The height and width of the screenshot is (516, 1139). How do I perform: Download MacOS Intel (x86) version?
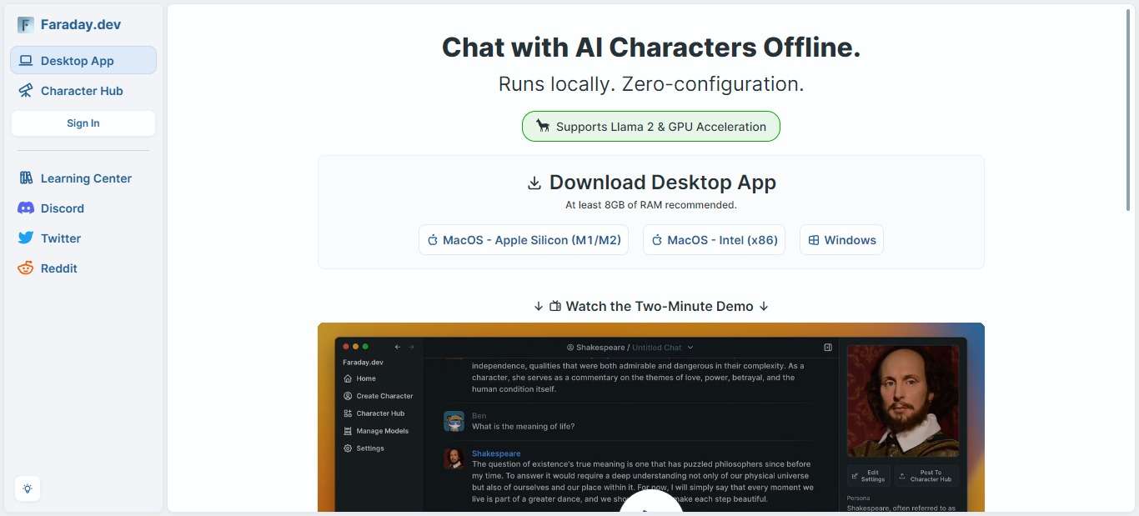(x=714, y=240)
